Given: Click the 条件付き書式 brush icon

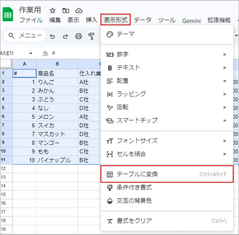Looking at the screenshot, I should pos(110,188).
